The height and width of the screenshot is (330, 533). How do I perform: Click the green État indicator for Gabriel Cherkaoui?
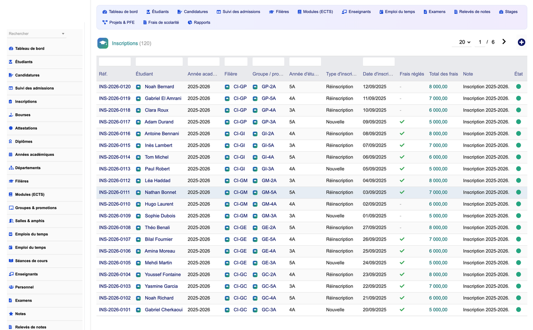(x=518, y=310)
